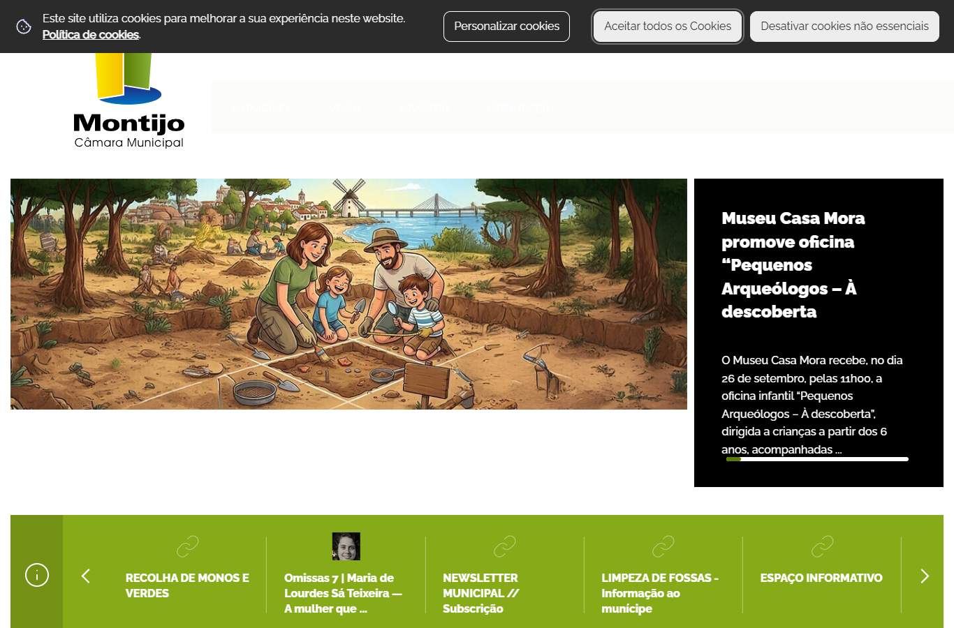This screenshot has height=628, width=954.
Task: Open LIMPEZA DE FOSSAS information link
Action: pos(660,593)
